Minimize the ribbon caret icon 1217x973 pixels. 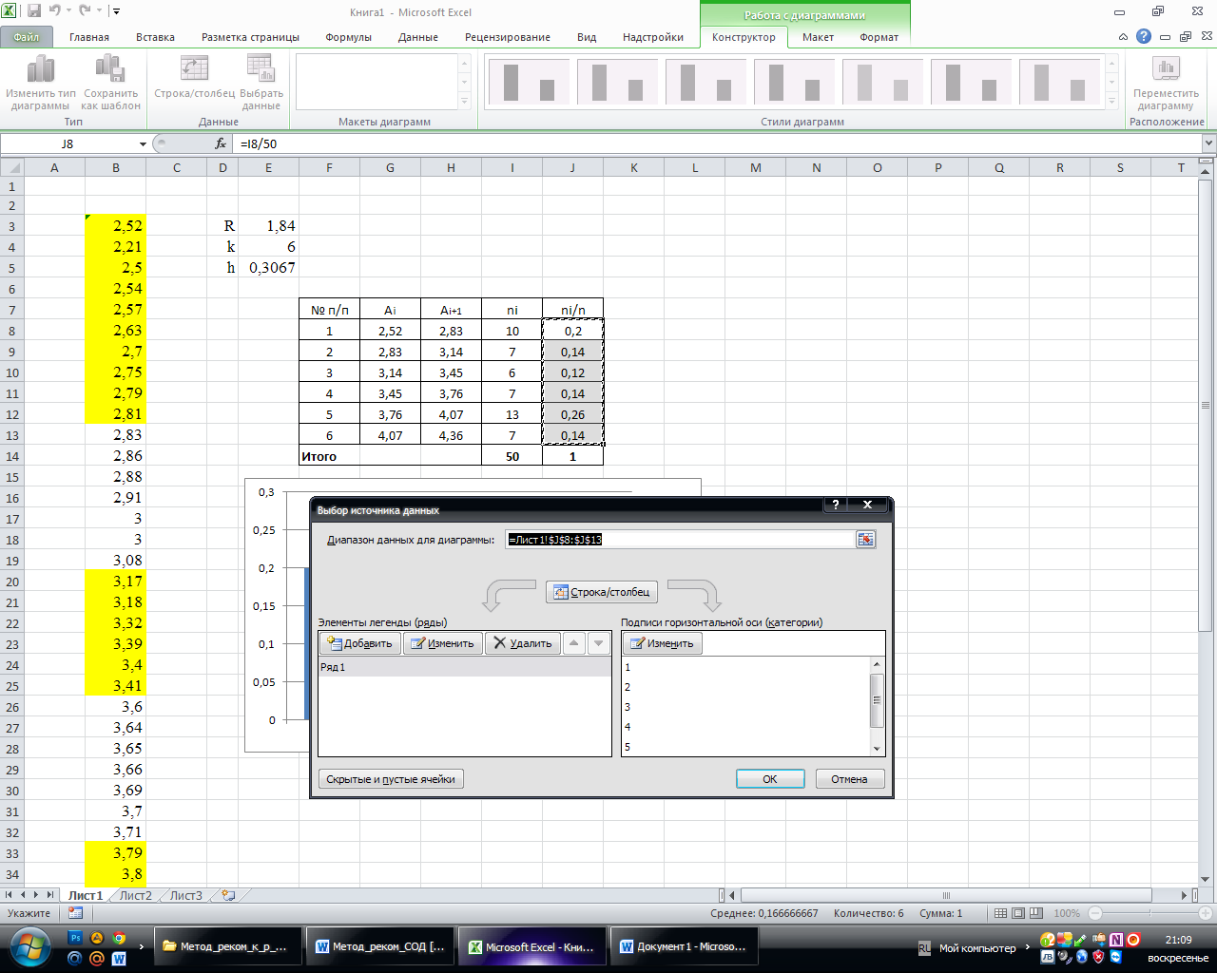click(x=1124, y=37)
